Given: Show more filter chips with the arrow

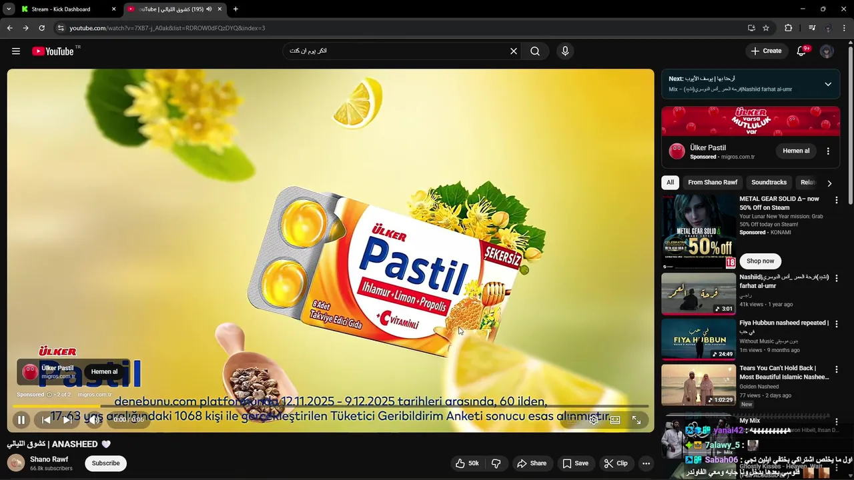Looking at the screenshot, I should (x=829, y=183).
